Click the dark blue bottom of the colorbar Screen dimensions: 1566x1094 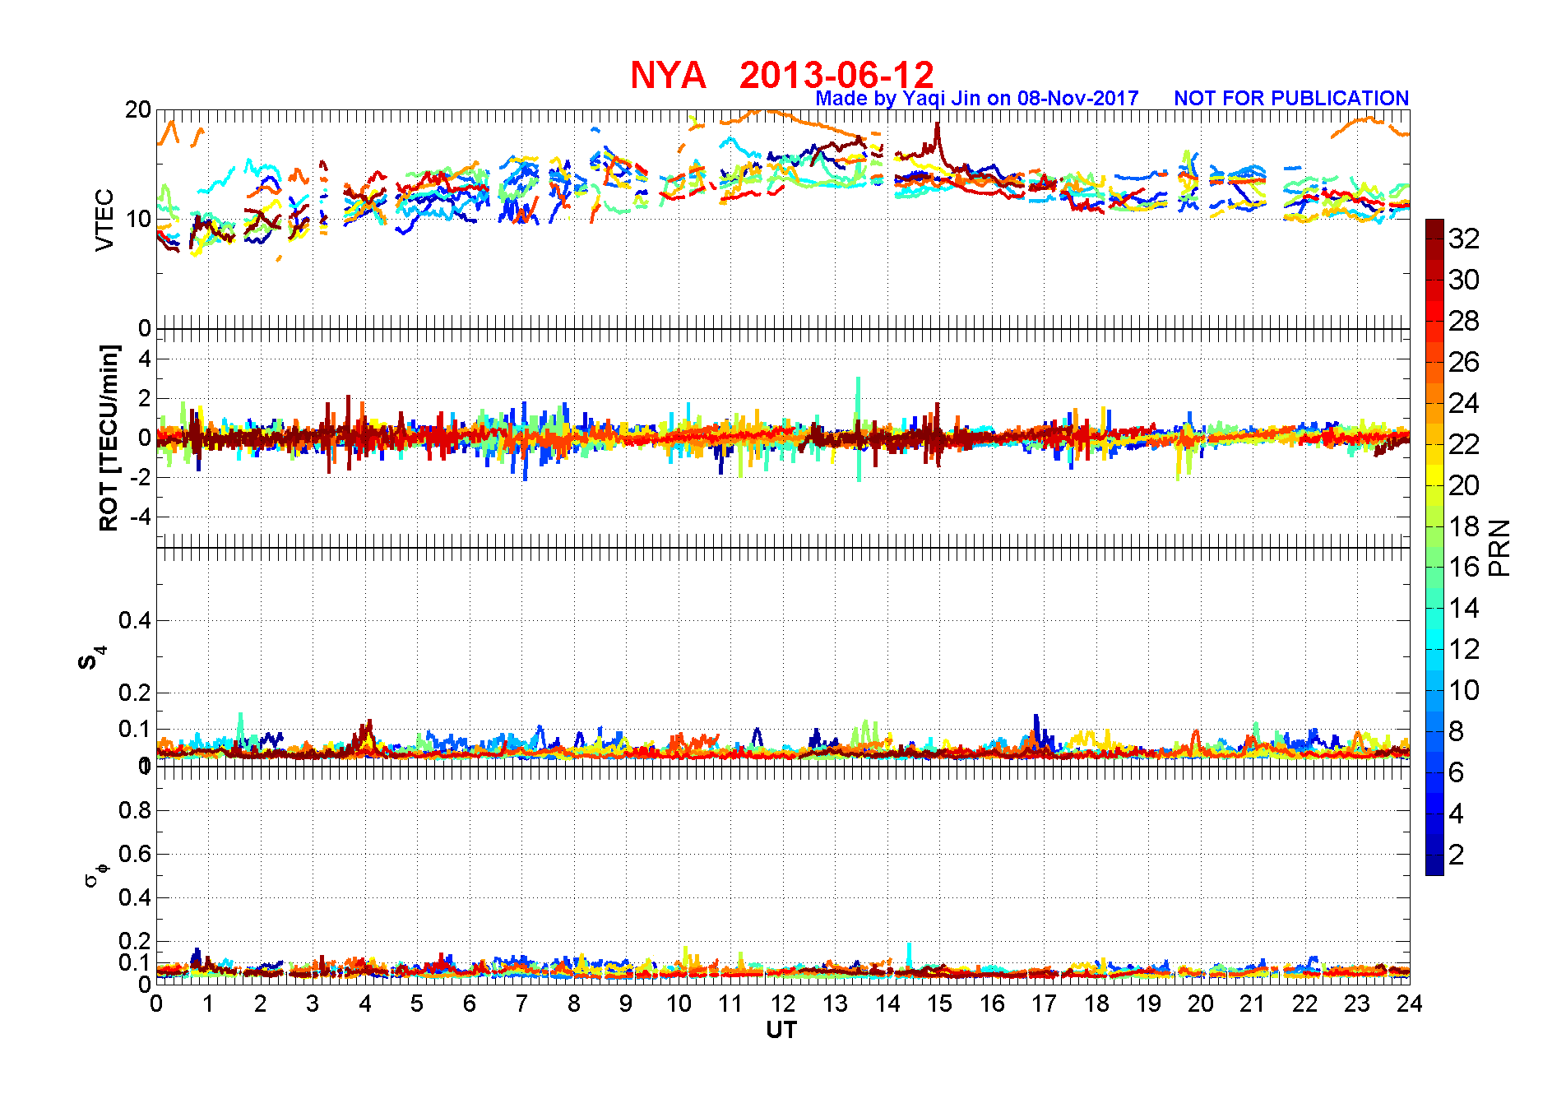[x=1434, y=865]
